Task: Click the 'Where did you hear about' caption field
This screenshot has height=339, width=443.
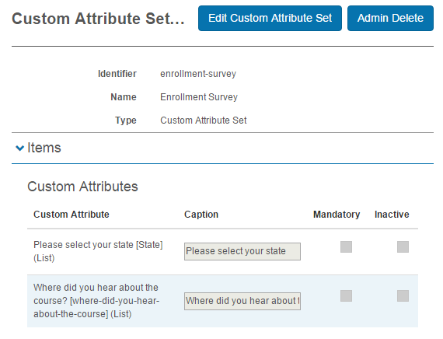Action: pos(242,301)
